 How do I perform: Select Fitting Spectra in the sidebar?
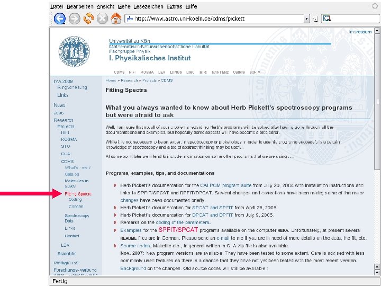78,194
